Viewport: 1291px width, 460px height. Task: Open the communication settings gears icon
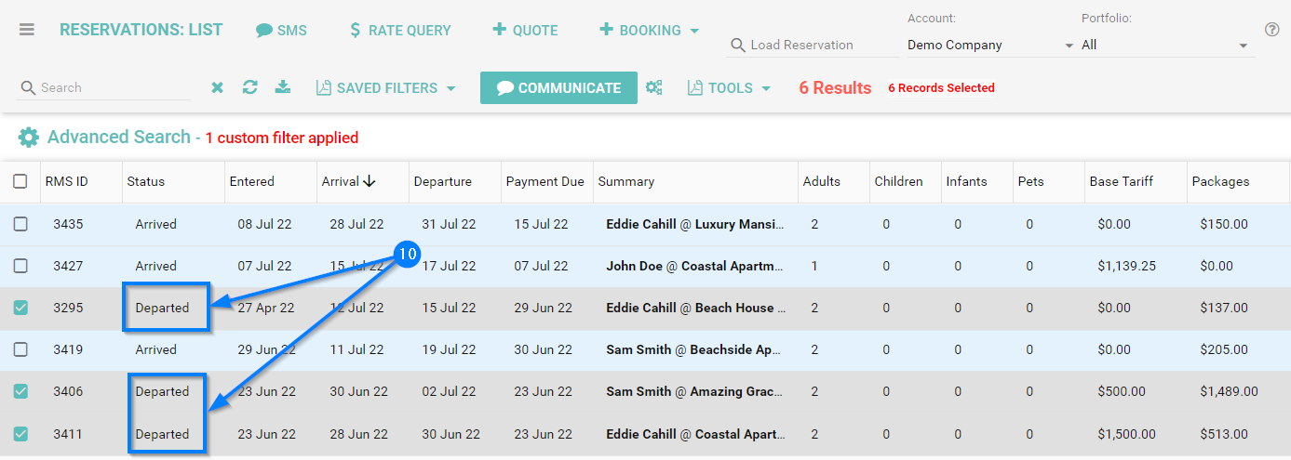click(x=654, y=87)
